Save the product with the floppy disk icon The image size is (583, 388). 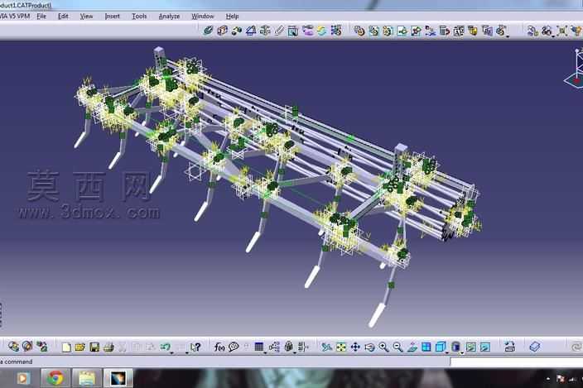click(x=94, y=347)
